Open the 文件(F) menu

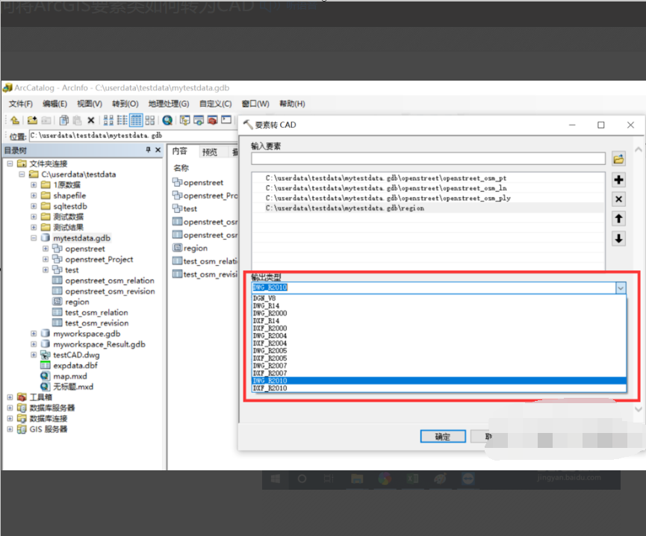coord(21,104)
